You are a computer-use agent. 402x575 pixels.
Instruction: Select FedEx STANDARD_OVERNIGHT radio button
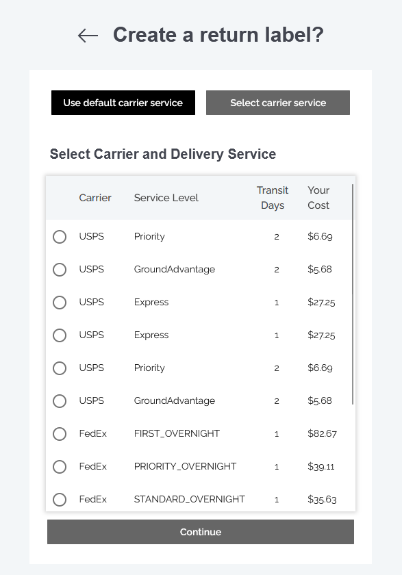coord(60,500)
